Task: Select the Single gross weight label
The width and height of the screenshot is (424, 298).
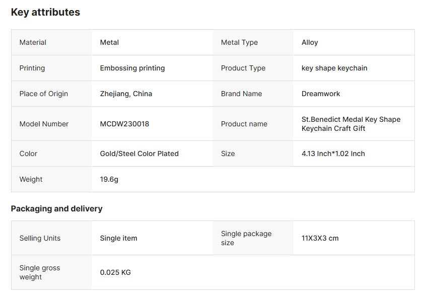Action: click(x=40, y=272)
